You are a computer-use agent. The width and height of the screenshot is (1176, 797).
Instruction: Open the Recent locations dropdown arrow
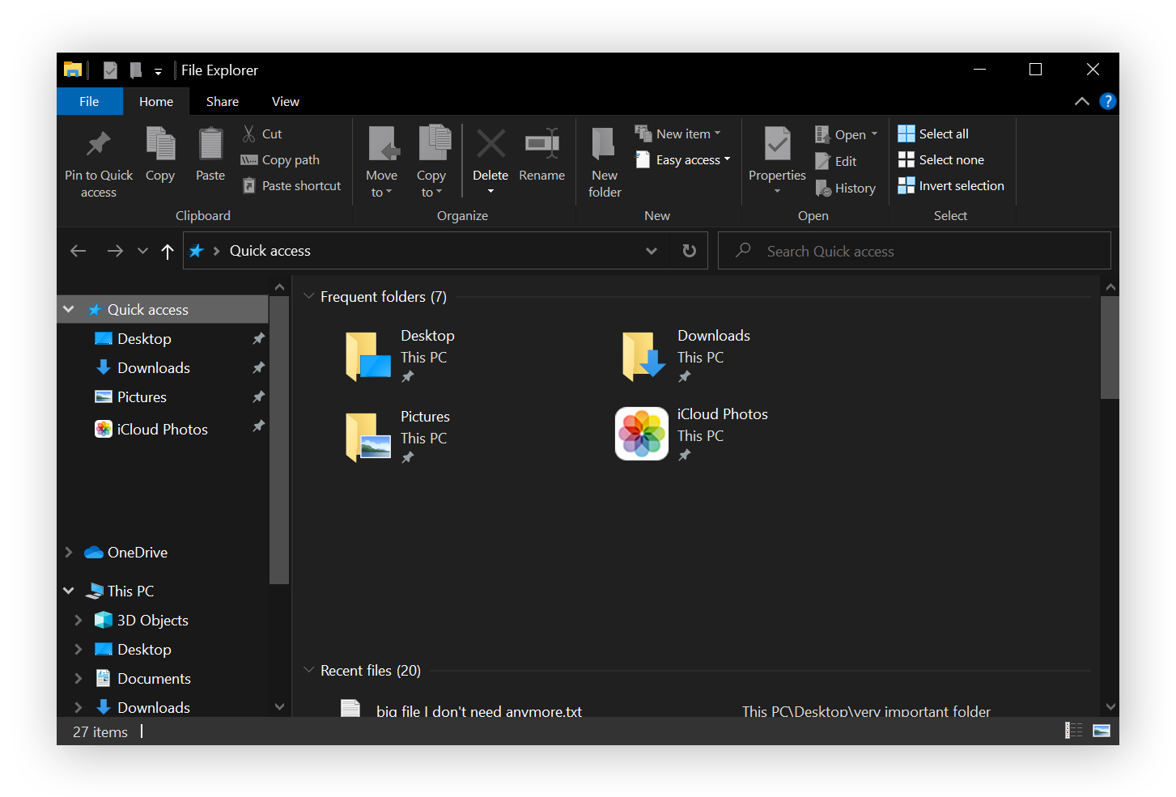coord(142,251)
